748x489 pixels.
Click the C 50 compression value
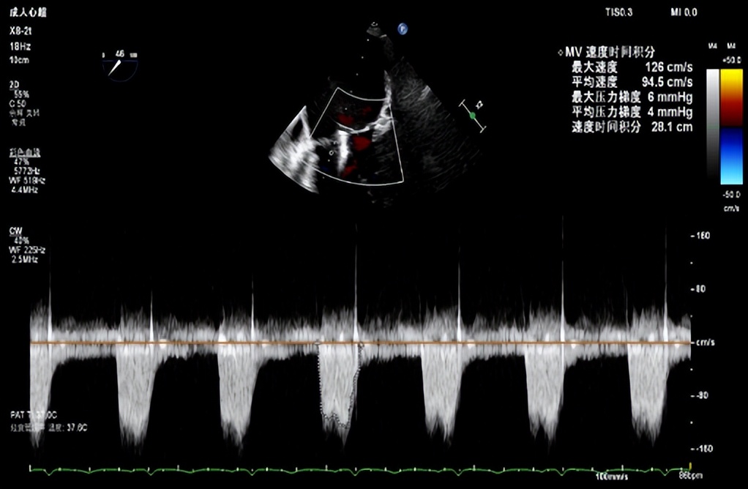point(18,103)
